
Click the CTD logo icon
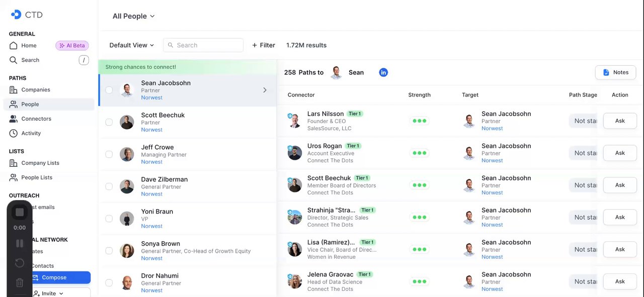(16, 15)
